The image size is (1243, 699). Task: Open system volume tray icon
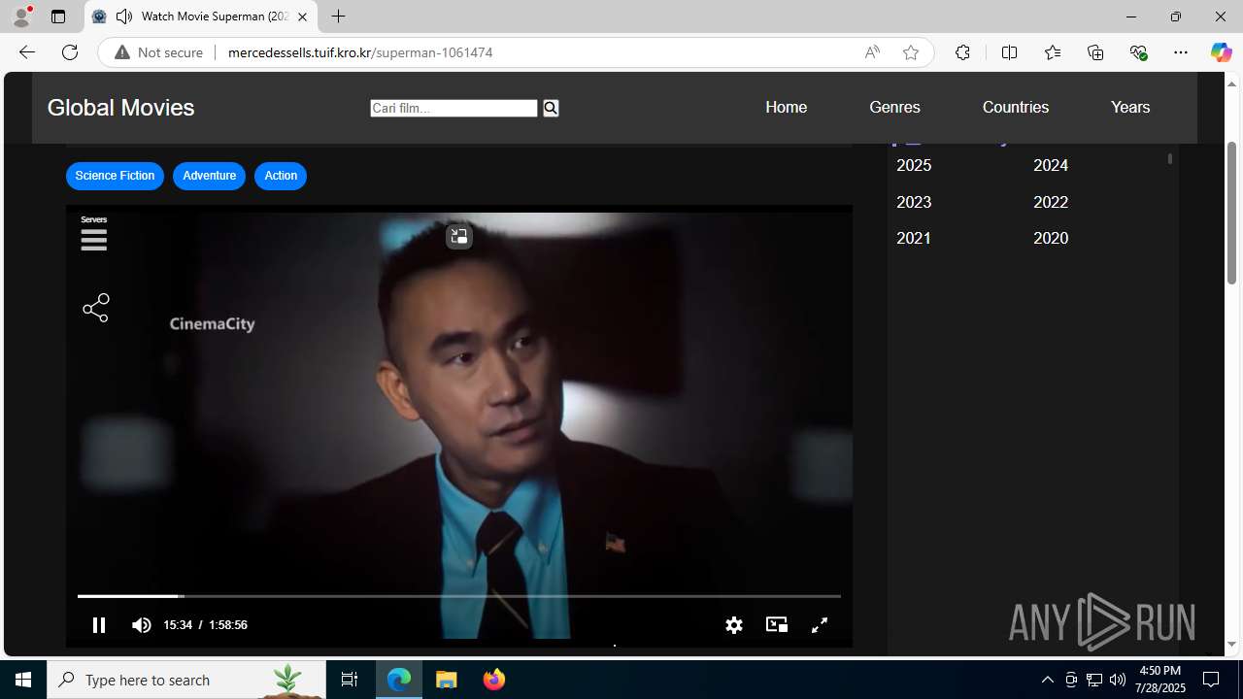1118,680
